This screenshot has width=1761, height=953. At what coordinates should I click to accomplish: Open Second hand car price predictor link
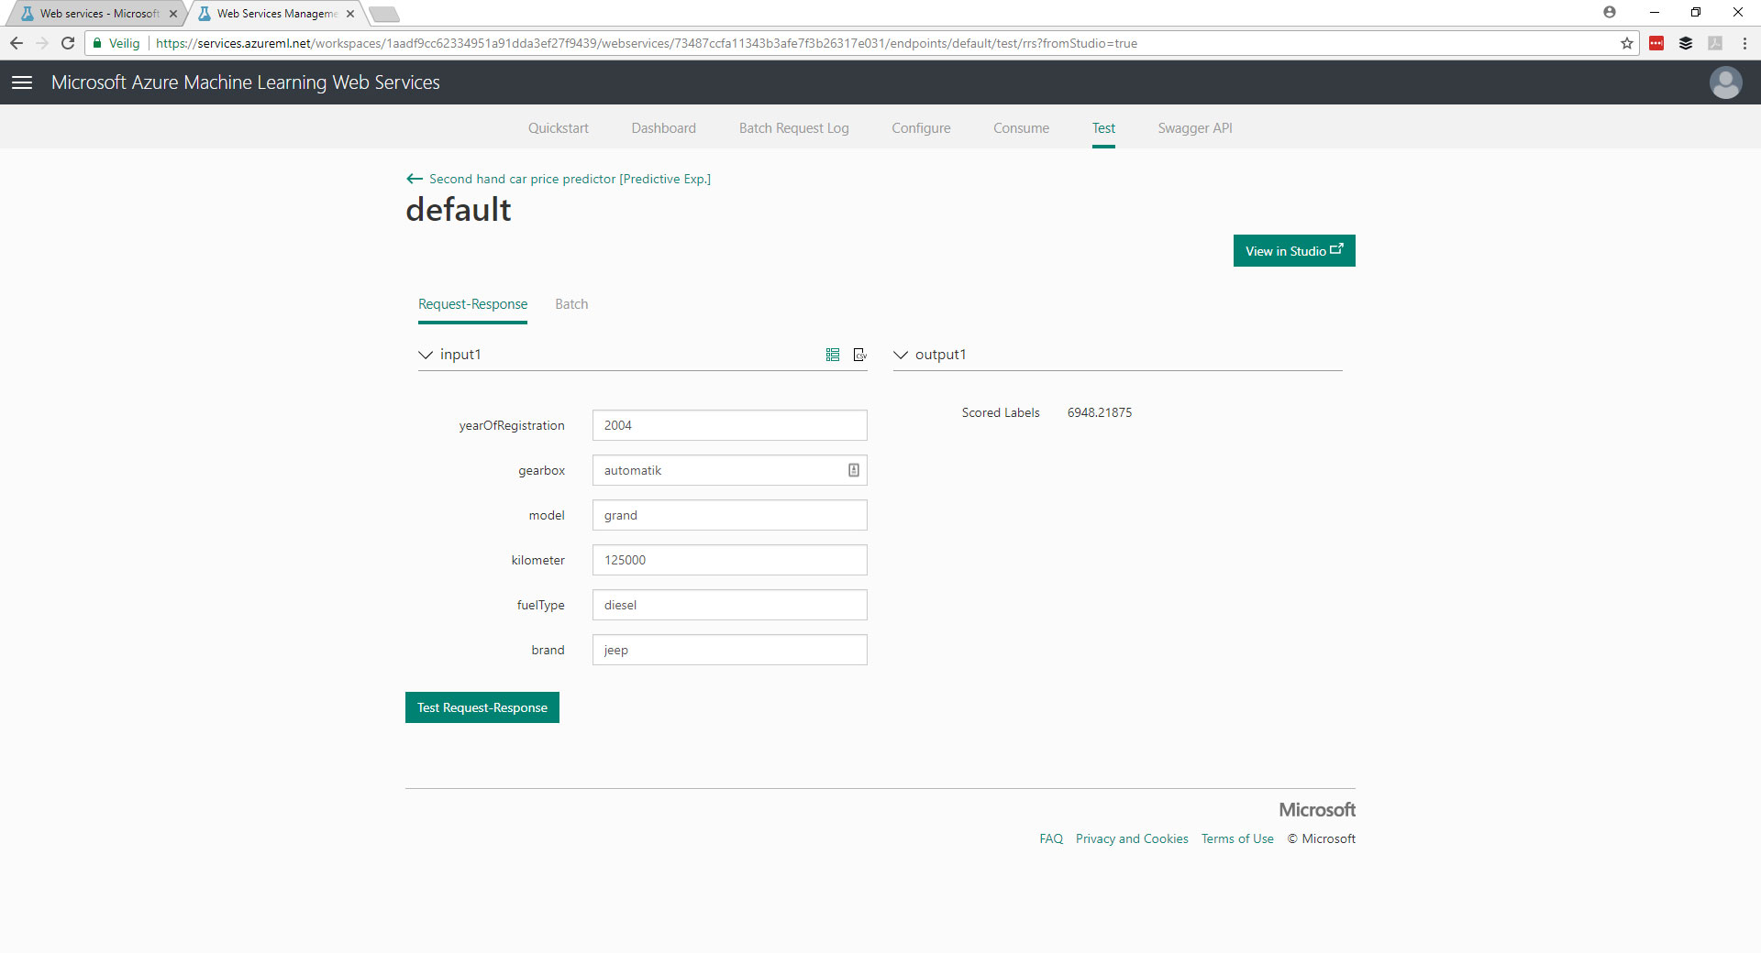pos(570,179)
